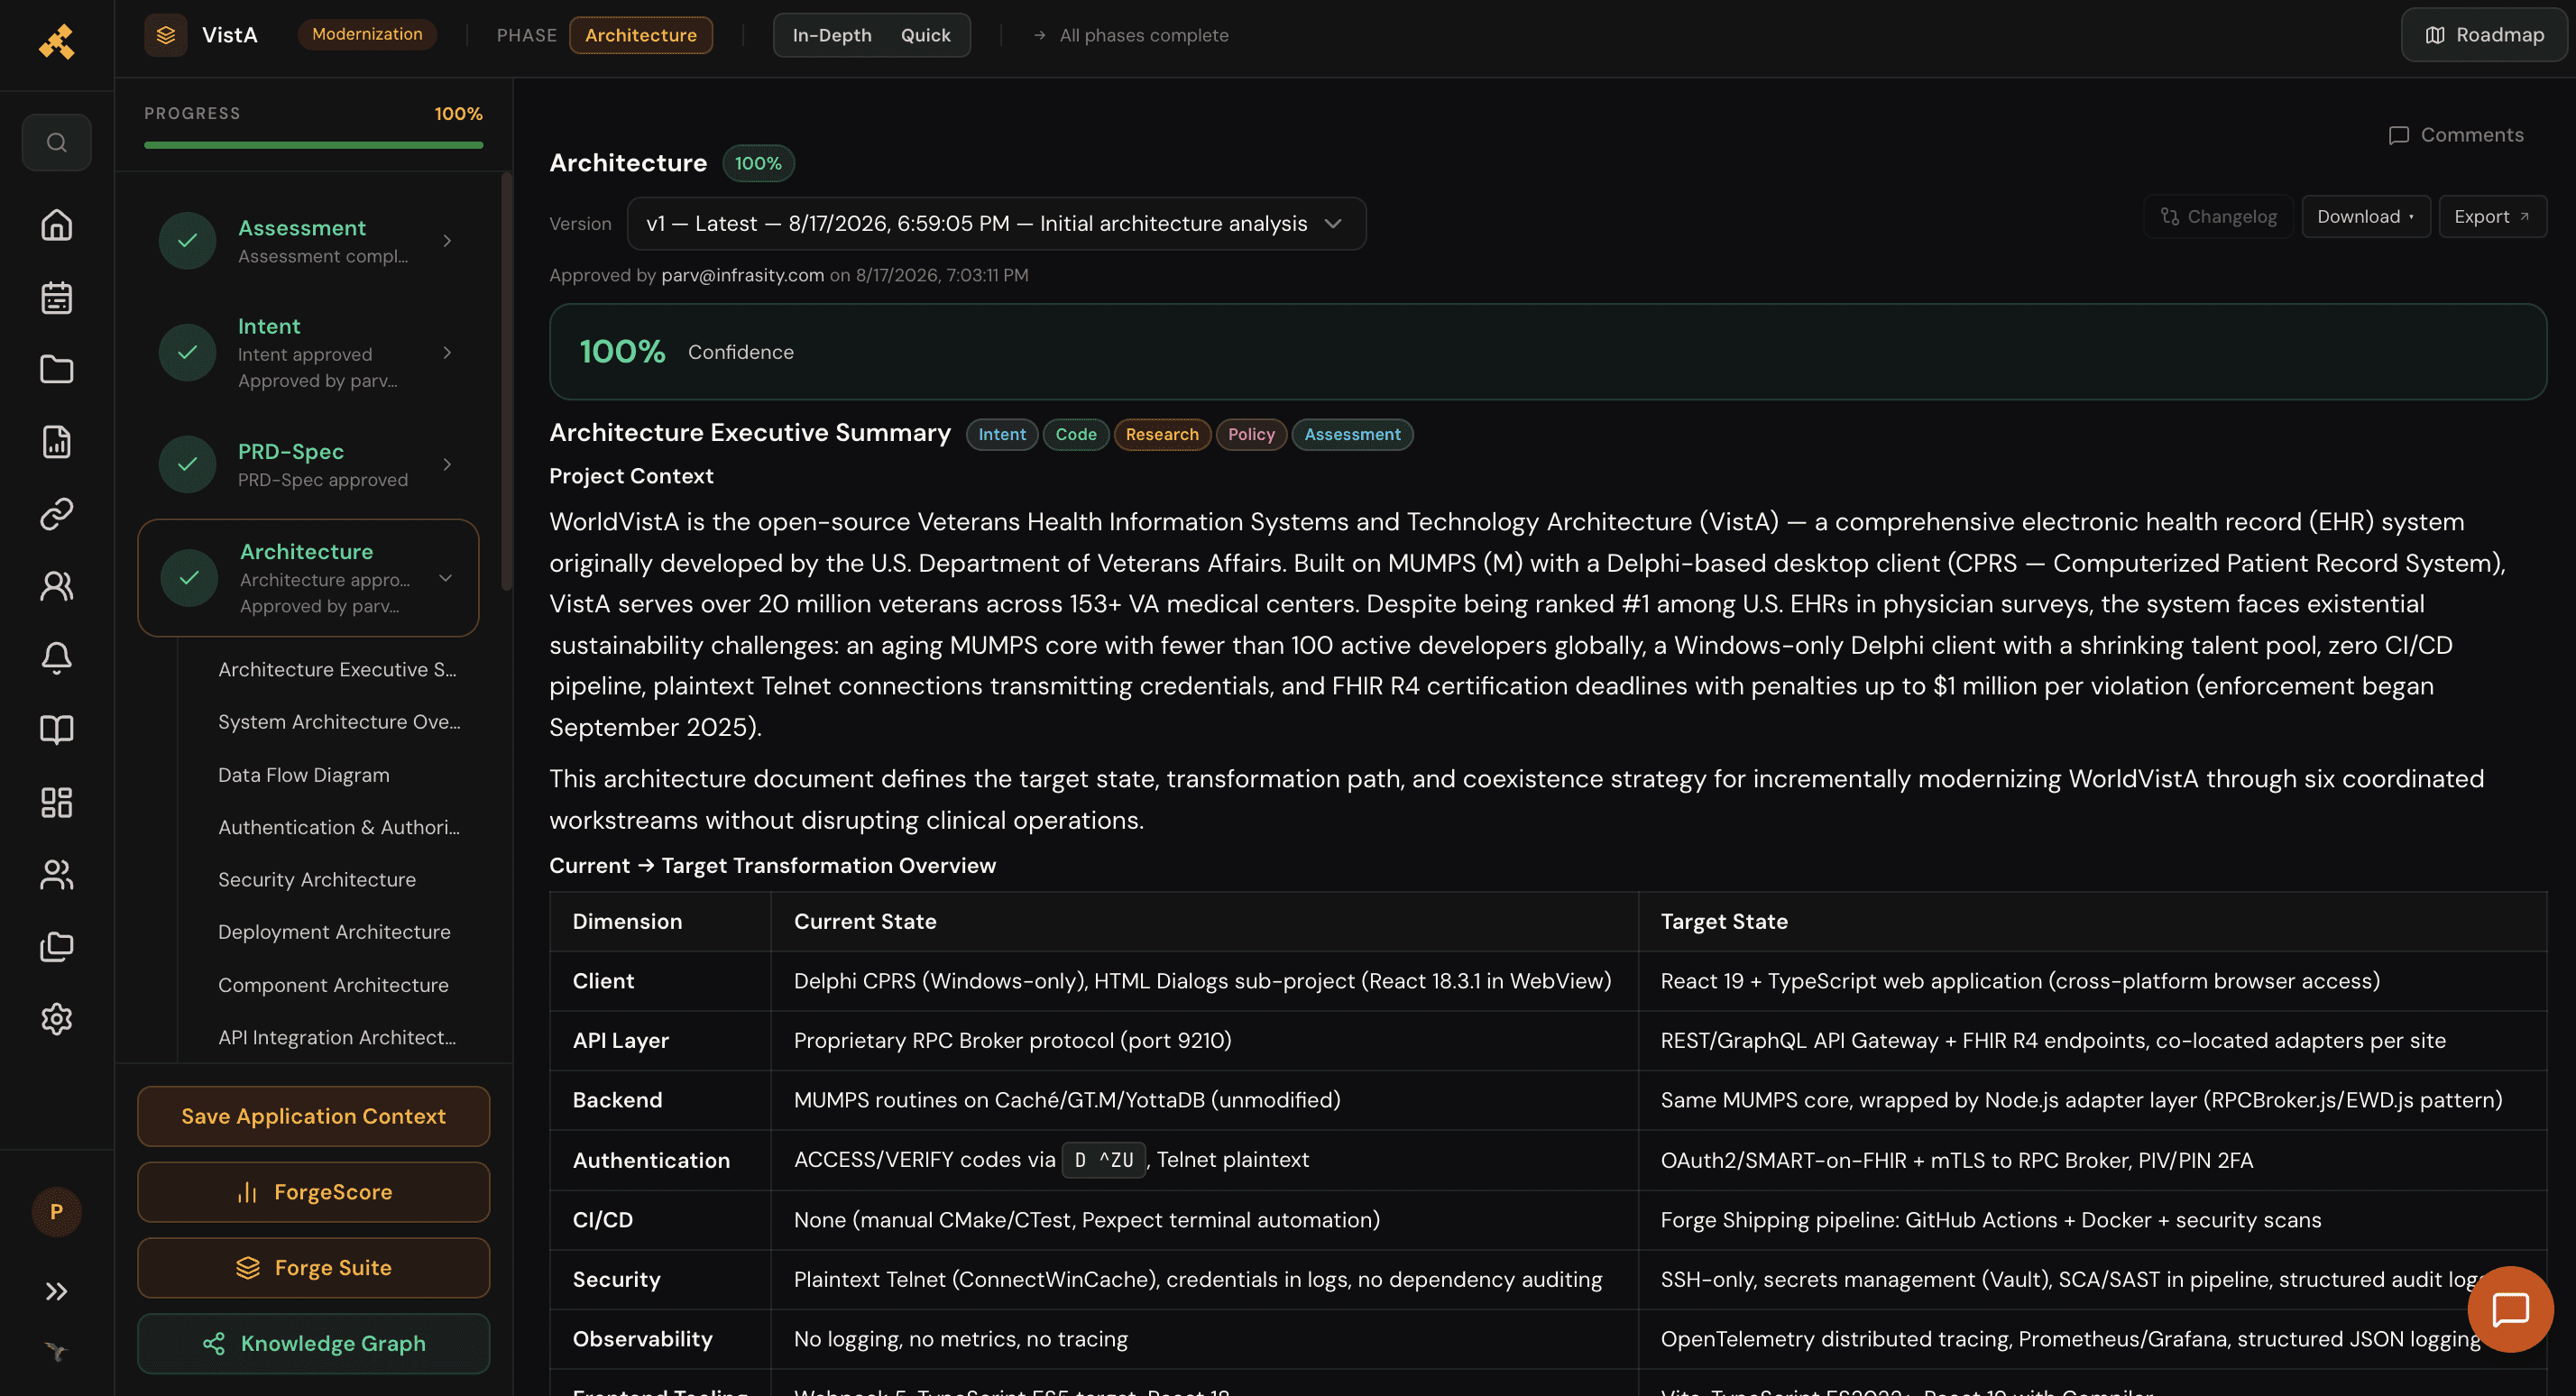Open the Security Architecture section

317,880
